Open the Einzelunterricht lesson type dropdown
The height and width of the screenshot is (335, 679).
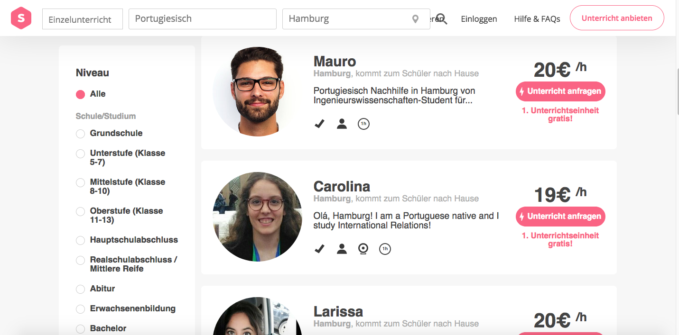point(83,19)
